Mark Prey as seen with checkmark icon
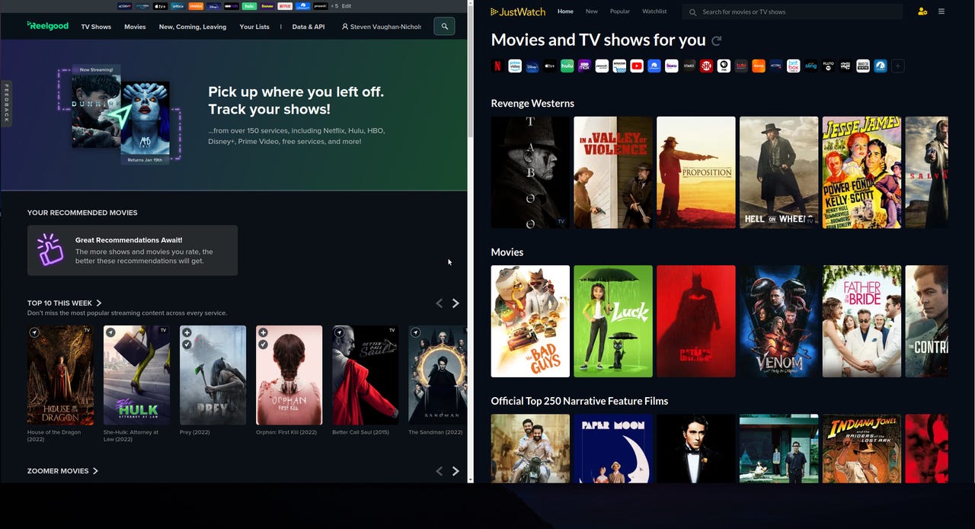 (187, 345)
